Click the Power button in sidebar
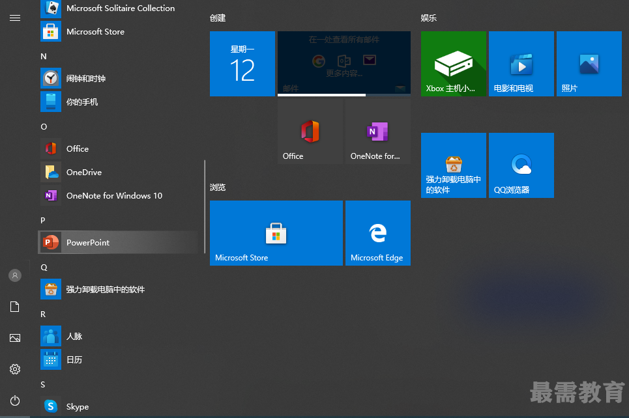The image size is (629, 418). (x=15, y=400)
